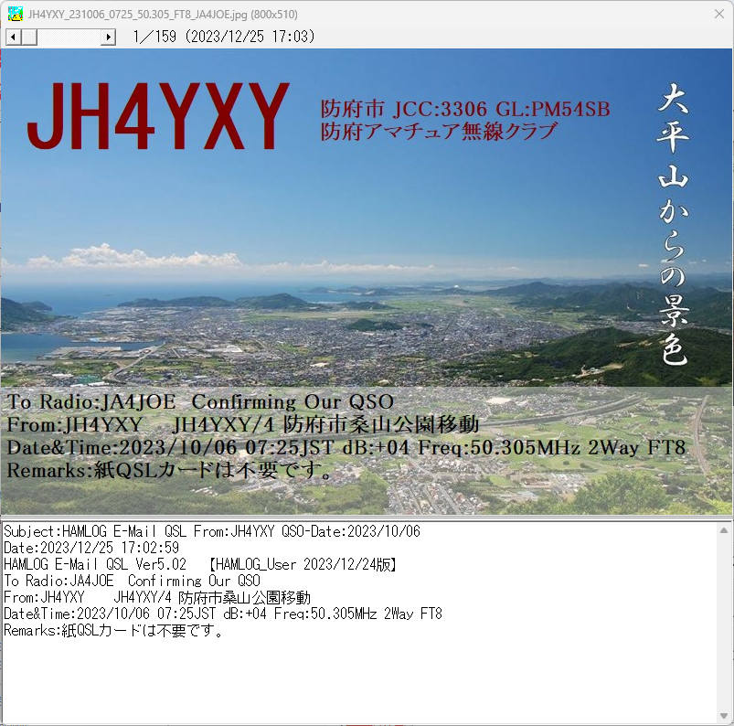Image resolution: width=734 pixels, height=726 pixels.
Task: Click the image navigation slider thumb
Action: pyautogui.click(x=29, y=37)
